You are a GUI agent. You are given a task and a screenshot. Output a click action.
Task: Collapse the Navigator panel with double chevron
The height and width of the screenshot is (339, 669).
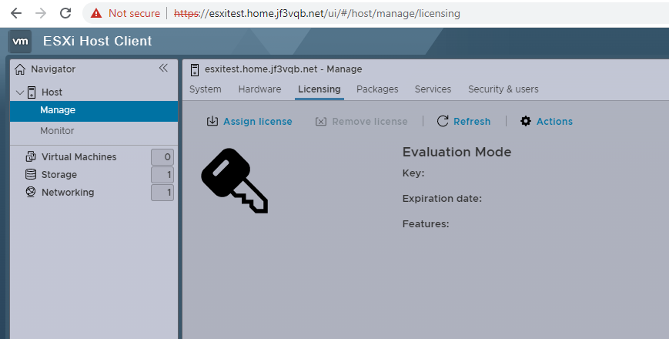(x=163, y=68)
